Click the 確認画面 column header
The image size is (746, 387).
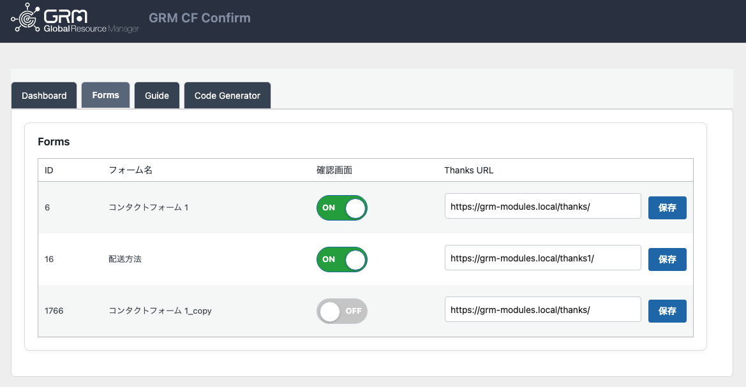click(334, 170)
